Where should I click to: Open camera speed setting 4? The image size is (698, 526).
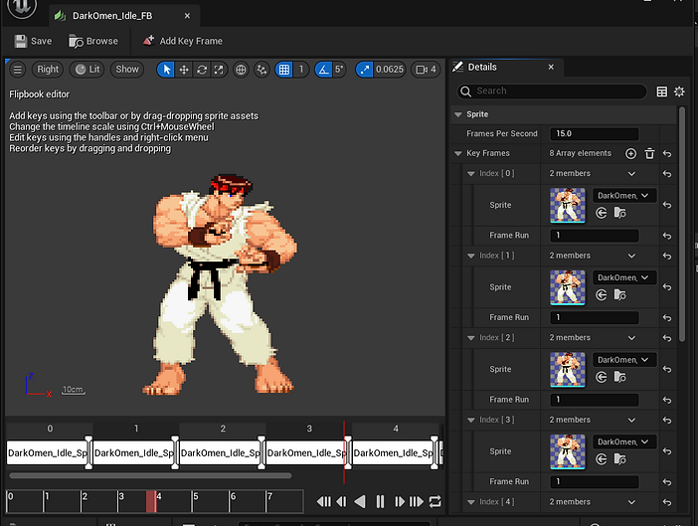click(426, 70)
